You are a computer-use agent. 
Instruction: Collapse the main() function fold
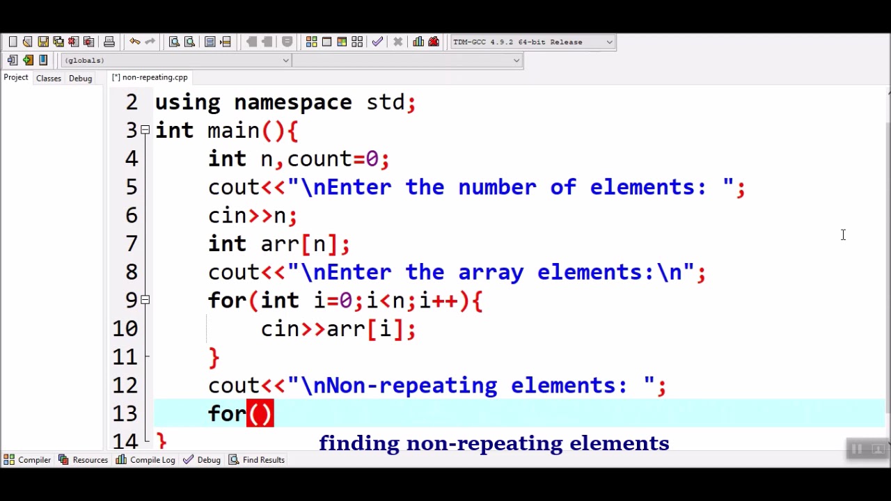(145, 130)
